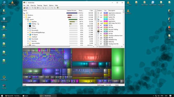Open the Clean Up menu

click(33, 5)
